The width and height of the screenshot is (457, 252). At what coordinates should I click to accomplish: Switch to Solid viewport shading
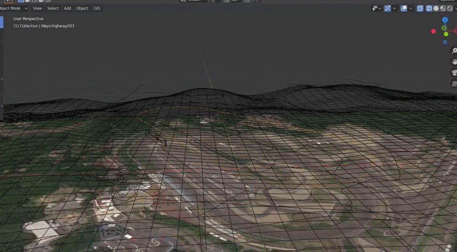(436, 8)
